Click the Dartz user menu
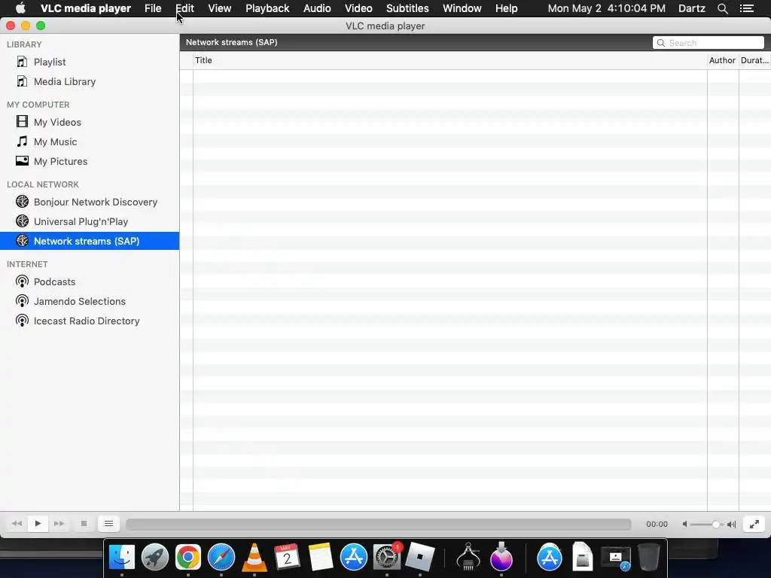The height and width of the screenshot is (578, 771). pyautogui.click(x=692, y=8)
